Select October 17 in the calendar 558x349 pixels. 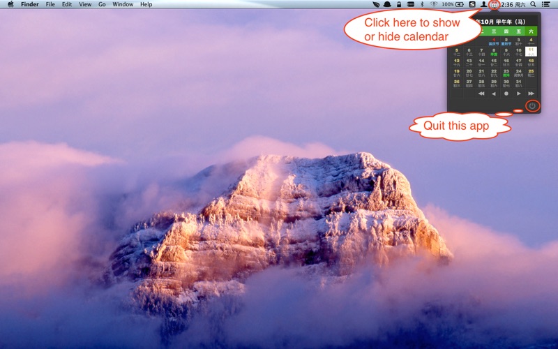[x=518, y=62]
